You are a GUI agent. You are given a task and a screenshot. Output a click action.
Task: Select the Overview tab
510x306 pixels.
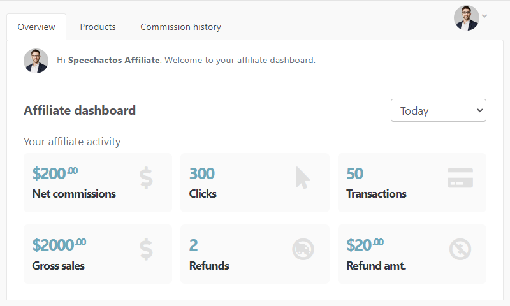click(x=36, y=27)
